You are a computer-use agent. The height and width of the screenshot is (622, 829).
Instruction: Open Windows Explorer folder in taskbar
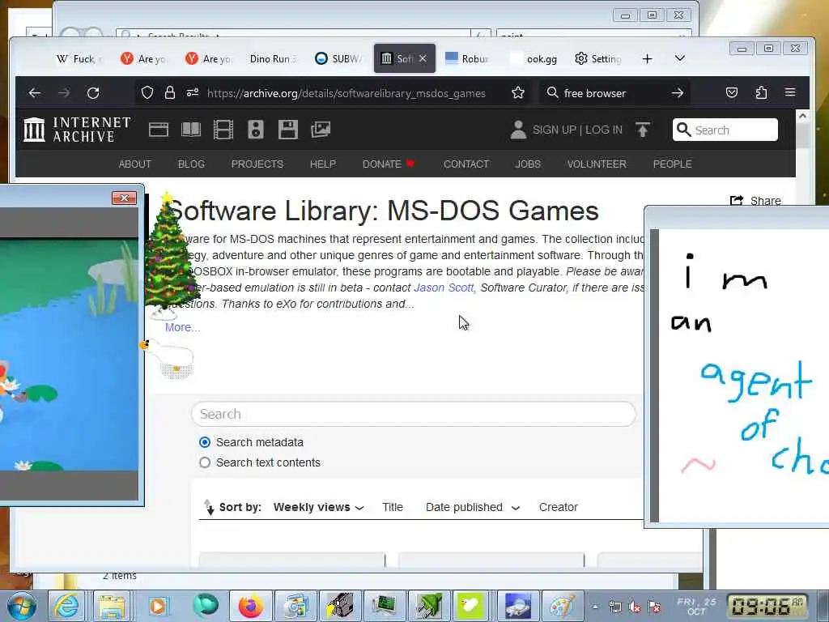(112, 606)
